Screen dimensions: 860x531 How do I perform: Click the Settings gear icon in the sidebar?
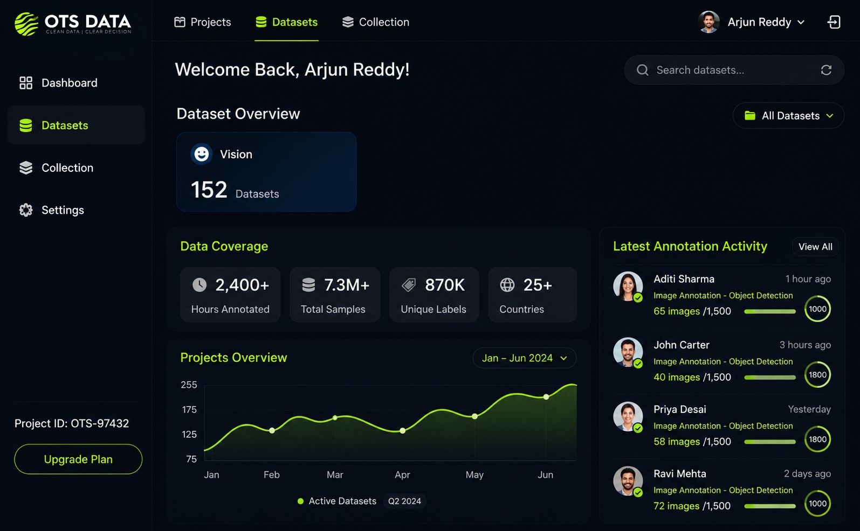tap(26, 210)
